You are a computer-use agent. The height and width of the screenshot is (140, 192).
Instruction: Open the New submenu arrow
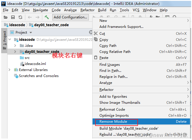point(188,21)
